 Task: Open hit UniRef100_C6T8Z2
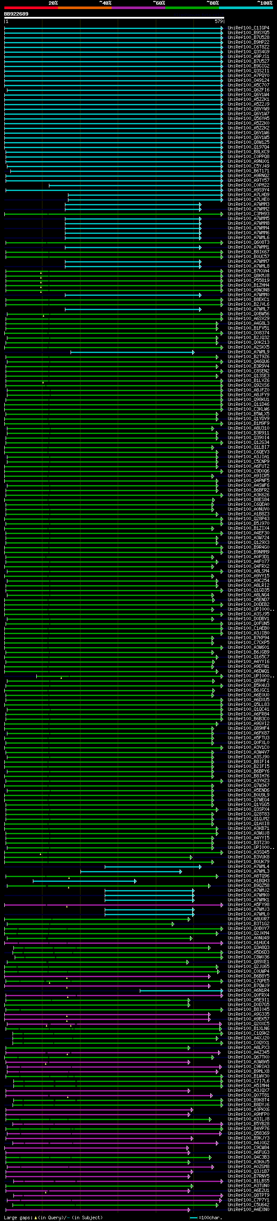248,47
